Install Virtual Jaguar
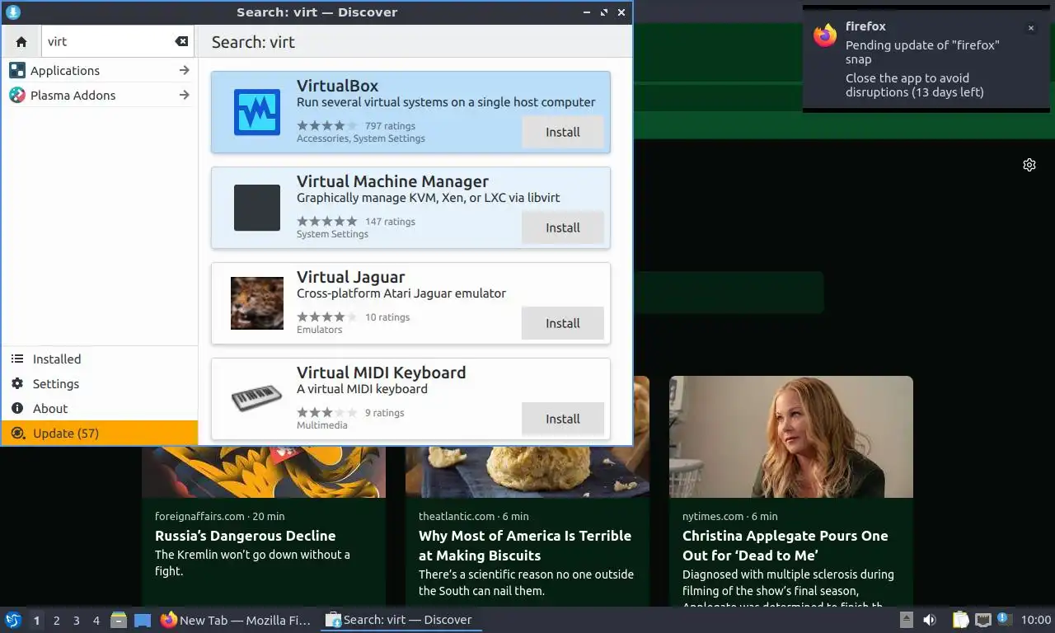Image resolution: width=1055 pixels, height=633 pixels. (x=563, y=323)
